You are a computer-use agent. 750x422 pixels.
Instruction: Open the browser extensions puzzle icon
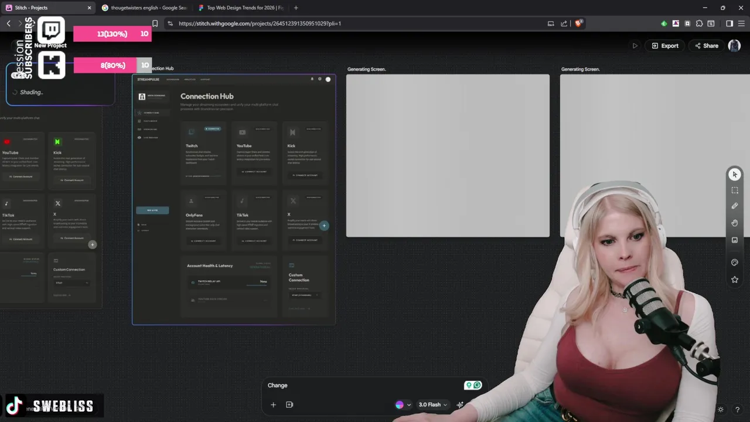pos(699,23)
